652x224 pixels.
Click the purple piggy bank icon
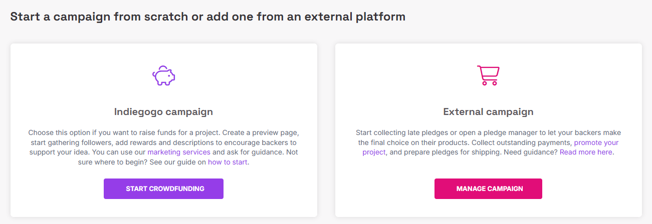[164, 75]
